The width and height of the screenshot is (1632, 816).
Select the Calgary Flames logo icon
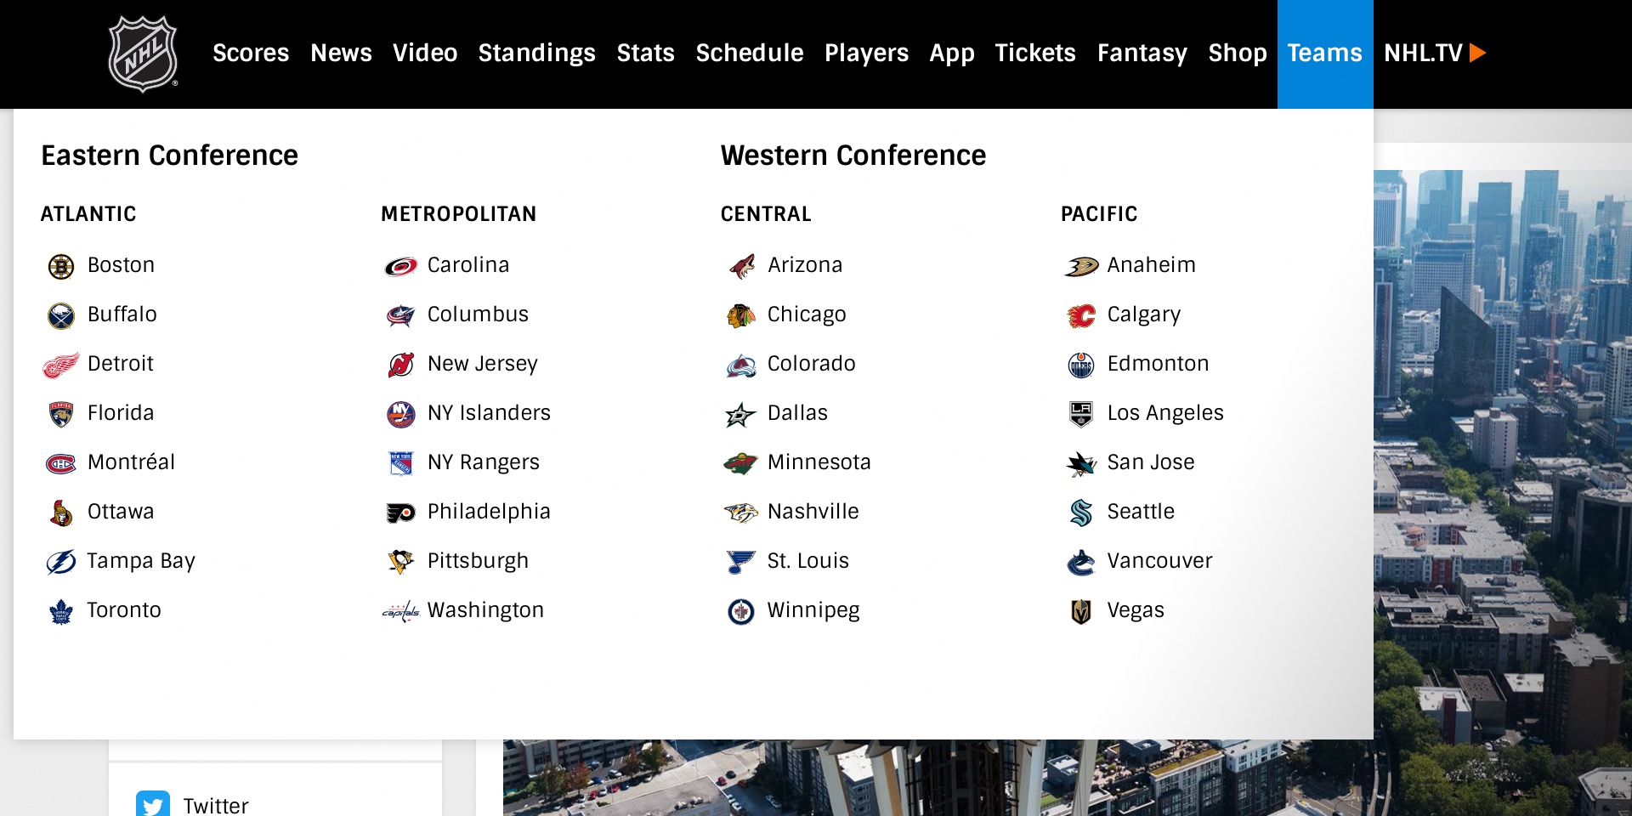click(x=1081, y=315)
